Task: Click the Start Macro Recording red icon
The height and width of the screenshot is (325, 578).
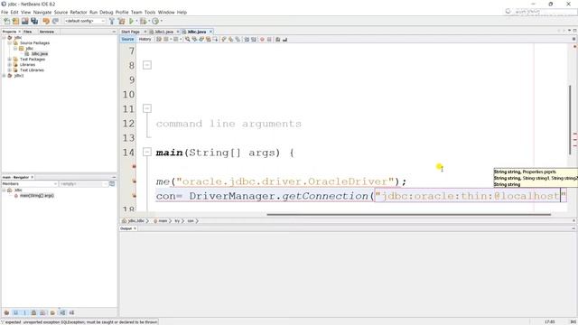Action: click(262, 39)
